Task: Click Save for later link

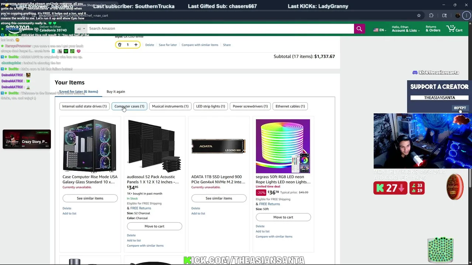Action: (x=168, y=45)
